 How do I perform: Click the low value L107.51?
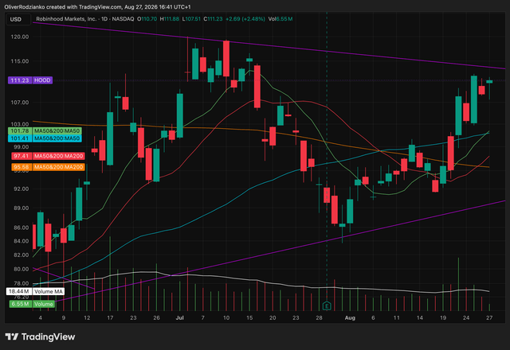tap(191, 19)
